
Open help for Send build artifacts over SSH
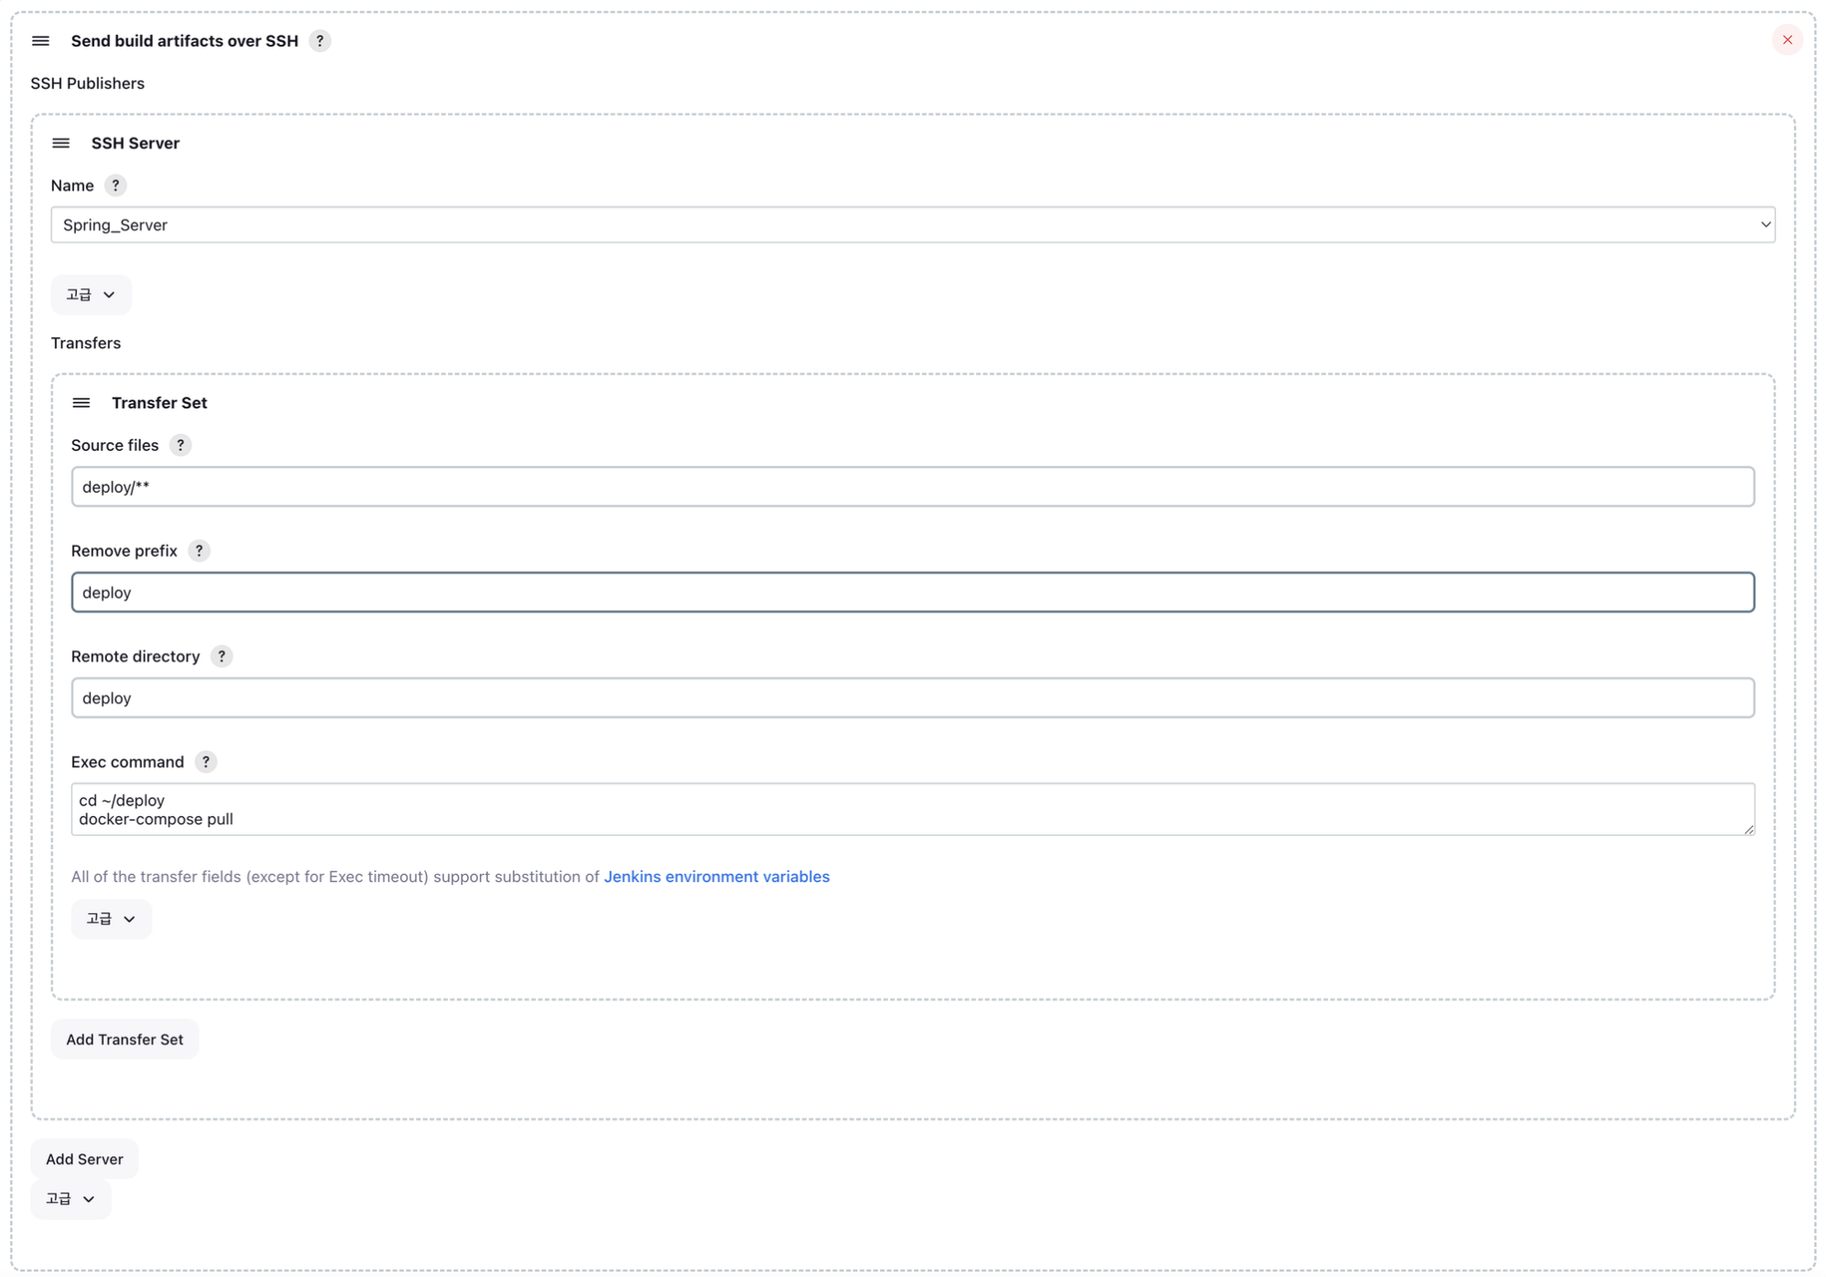(x=320, y=41)
